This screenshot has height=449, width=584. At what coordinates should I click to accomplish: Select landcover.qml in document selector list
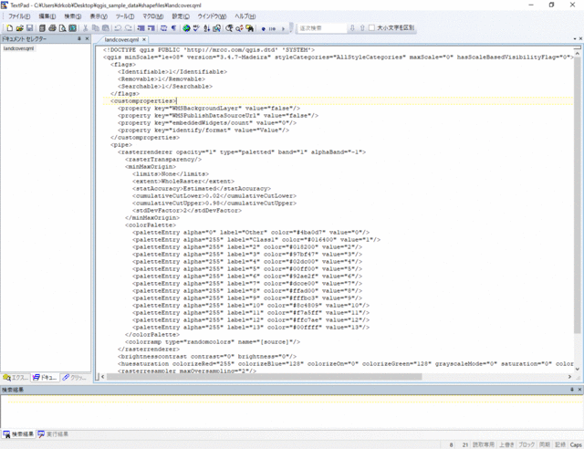click(18, 48)
